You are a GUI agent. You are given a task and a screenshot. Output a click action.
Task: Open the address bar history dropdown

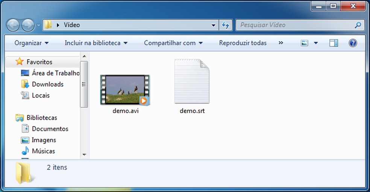(213, 25)
